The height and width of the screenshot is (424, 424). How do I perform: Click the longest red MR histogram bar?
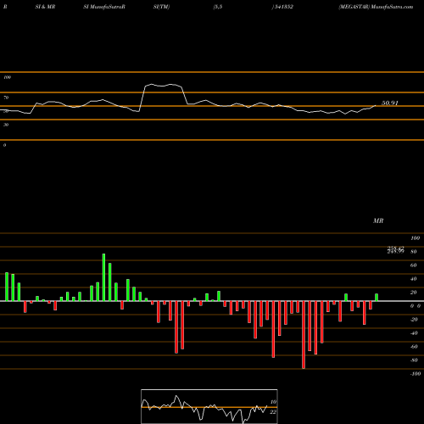point(304,335)
